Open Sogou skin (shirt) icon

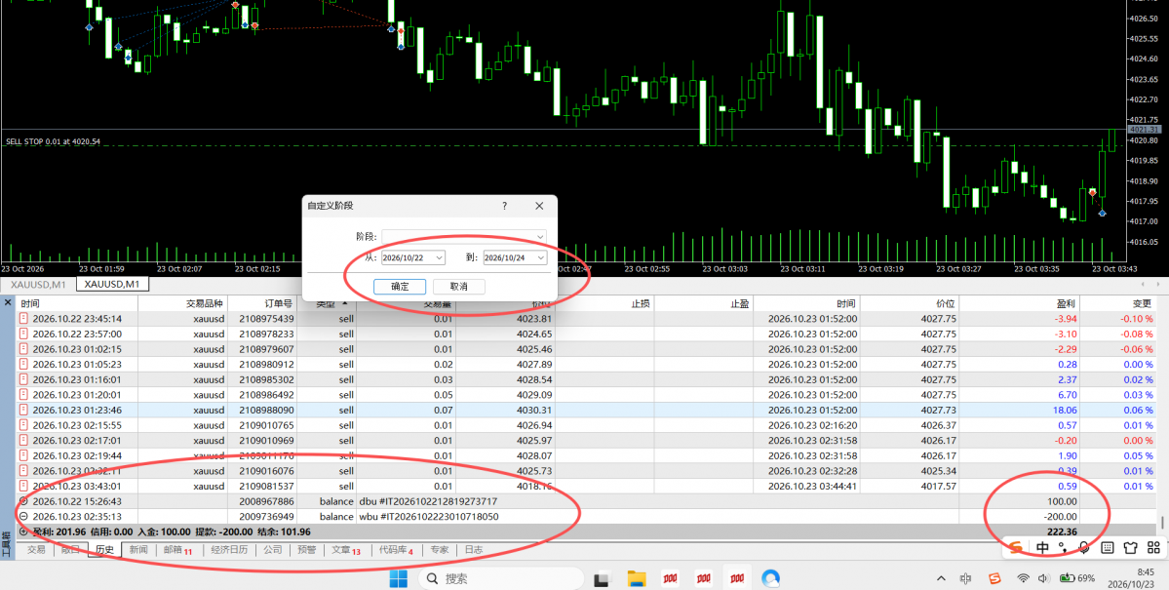(1130, 547)
